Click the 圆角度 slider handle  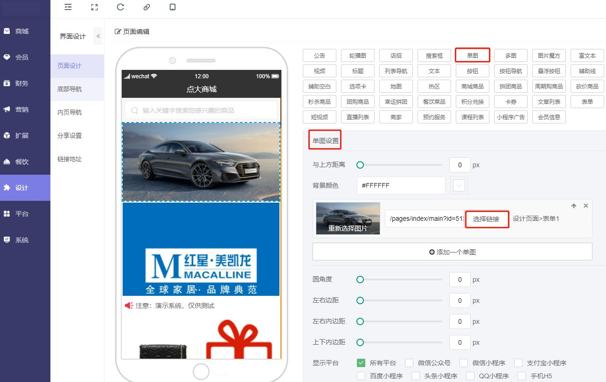coord(360,280)
